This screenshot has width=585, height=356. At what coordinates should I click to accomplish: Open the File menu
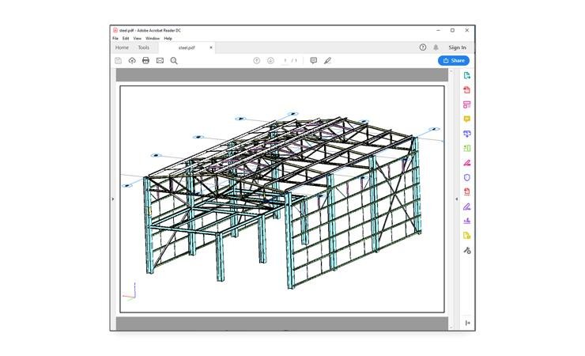click(115, 38)
